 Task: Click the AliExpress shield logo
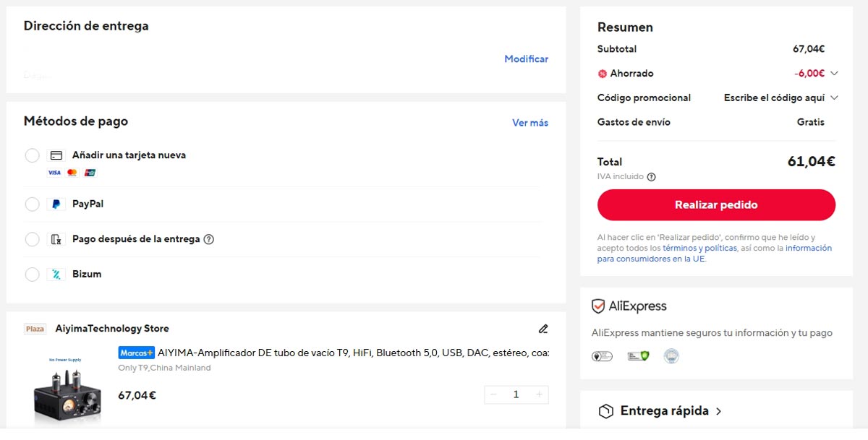pyautogui.click(x=598, y=306)
